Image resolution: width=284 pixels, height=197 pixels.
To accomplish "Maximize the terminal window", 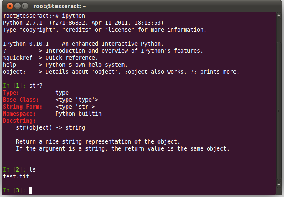I will click(24, 6).
